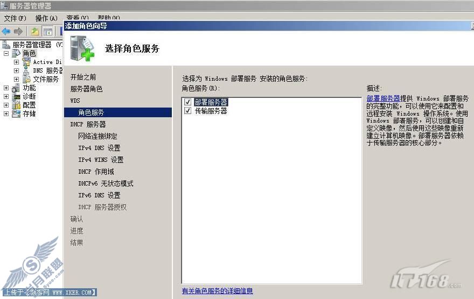Expand the Active Directory tree node
This screenshot has width=474, height=299.
(16, 62)
